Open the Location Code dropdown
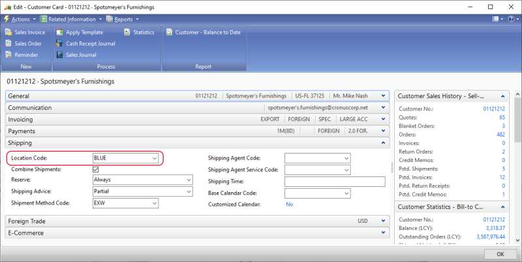 [155, 158]
